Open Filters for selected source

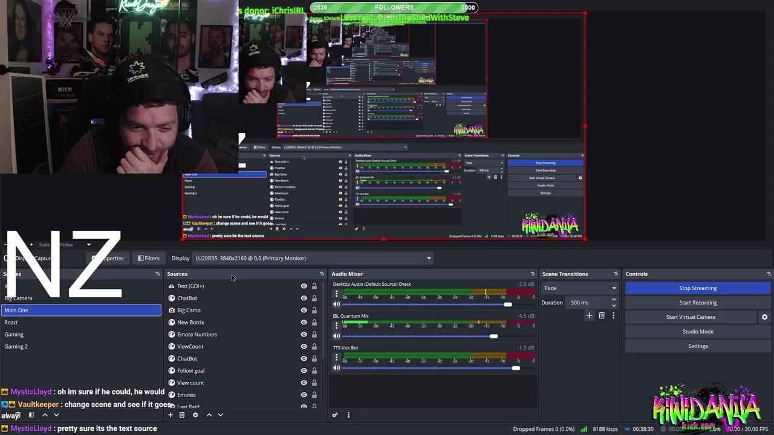point(148,259)
